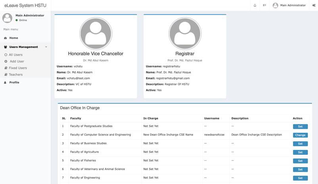Set in-charge for Faculty of Business Studies
318x184 pixels.
[x=300, y=144]
